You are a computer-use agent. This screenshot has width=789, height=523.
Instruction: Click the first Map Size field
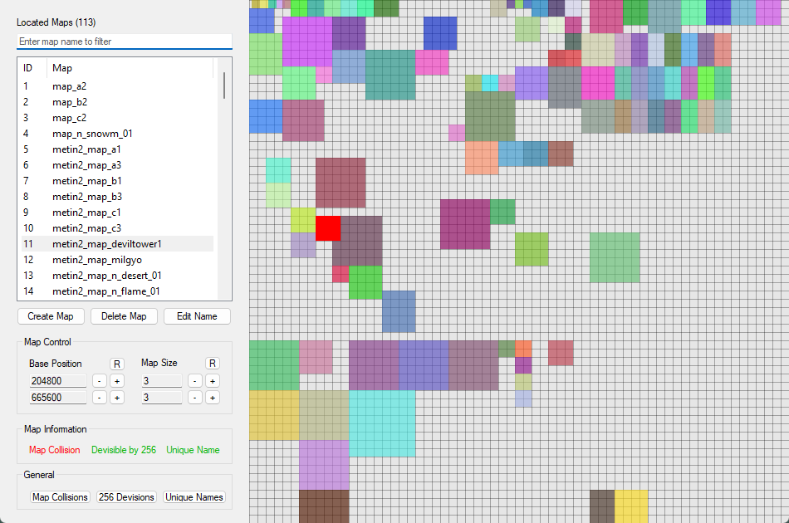(161, 381)
